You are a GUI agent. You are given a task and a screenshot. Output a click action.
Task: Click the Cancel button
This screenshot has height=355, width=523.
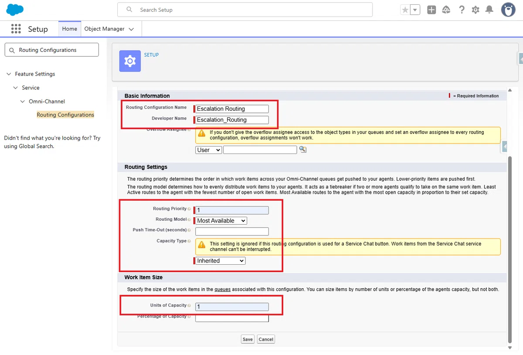click(266, 339)
